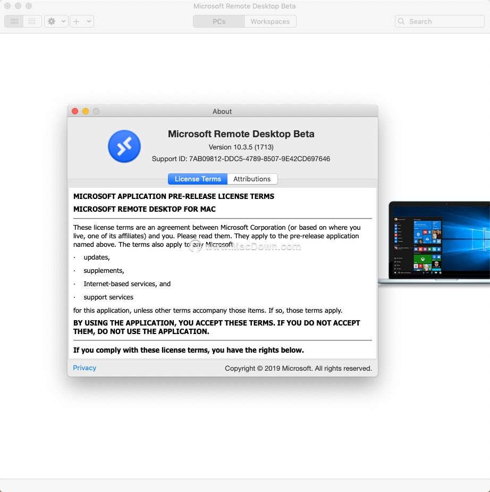
Task: Close the About dialog window
Action: (x=75, y=111)
